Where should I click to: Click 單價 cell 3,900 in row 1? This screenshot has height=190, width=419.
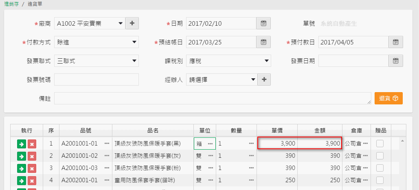click(x=277, y=144)
